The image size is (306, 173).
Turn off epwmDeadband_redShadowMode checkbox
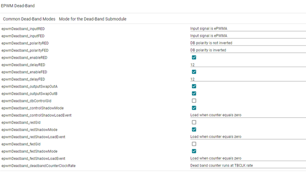click(194, 129)
